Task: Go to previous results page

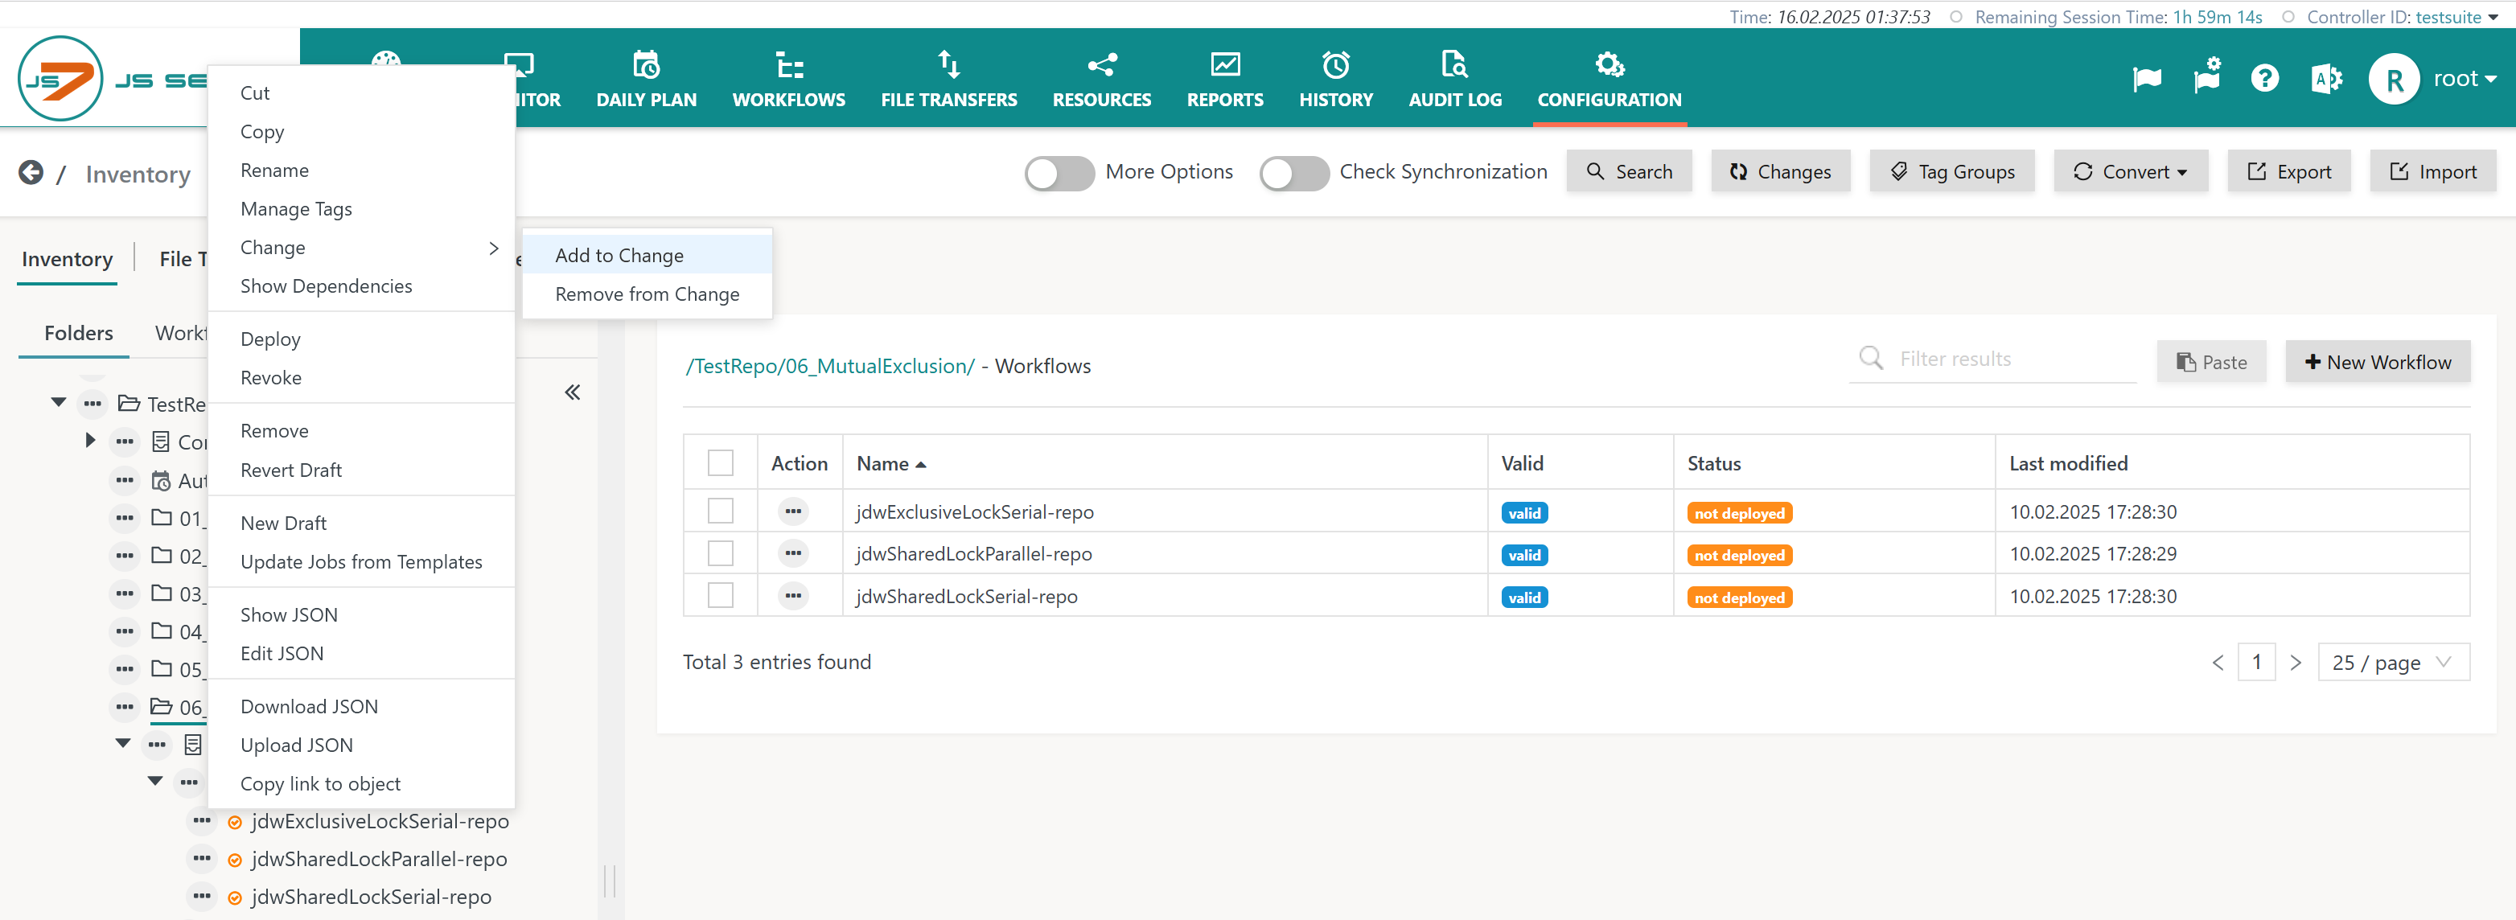Action: click(x=2217, y=662)
